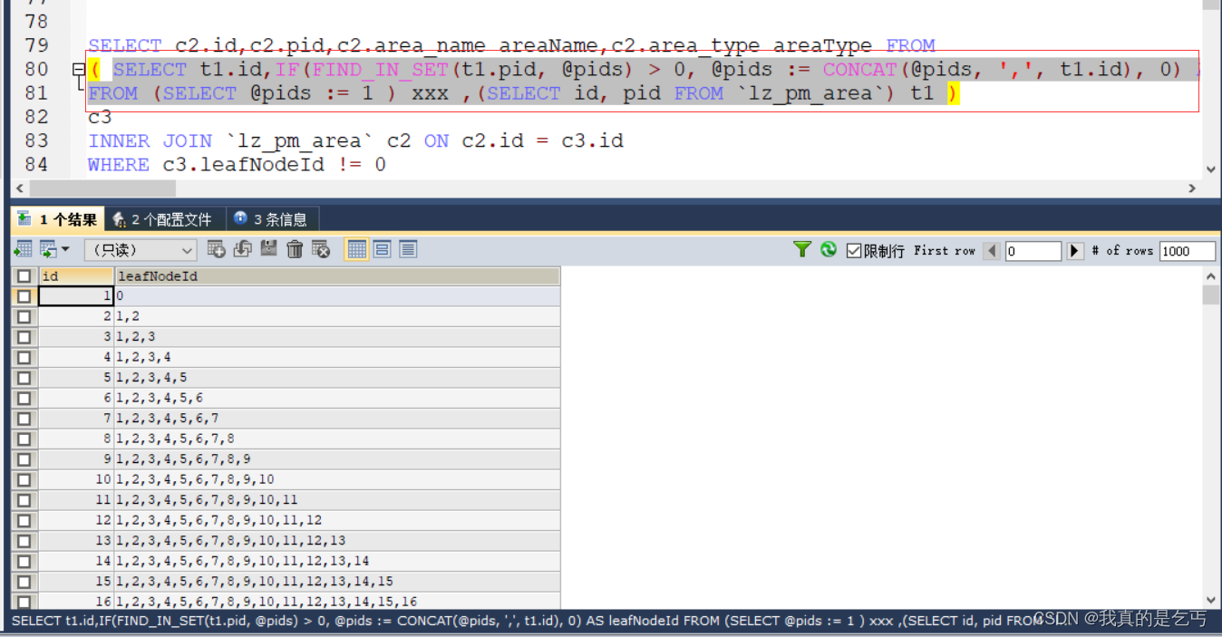Select leafNodeId cell ending in 11,12
1222x637 pixels.
[x=337, y=520]
